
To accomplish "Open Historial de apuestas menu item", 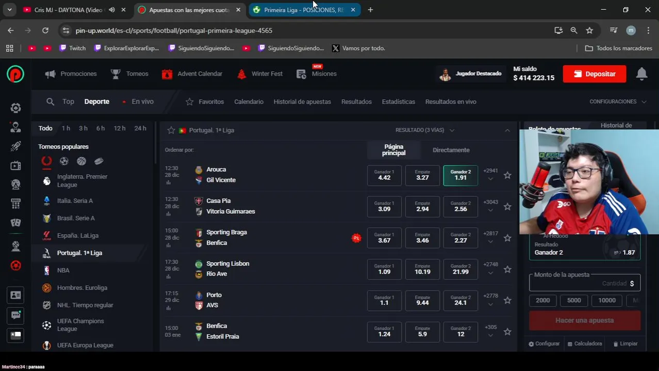I will pos(302,102).
